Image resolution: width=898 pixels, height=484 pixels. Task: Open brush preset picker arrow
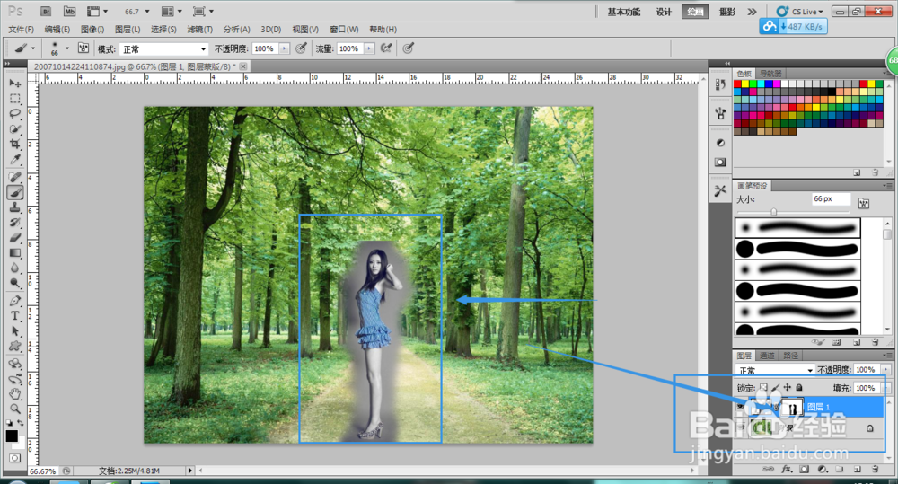(67, 48)
